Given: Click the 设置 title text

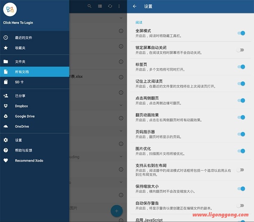Looking at the screenshot, I should pyautogui.click(x=148, y=6).
